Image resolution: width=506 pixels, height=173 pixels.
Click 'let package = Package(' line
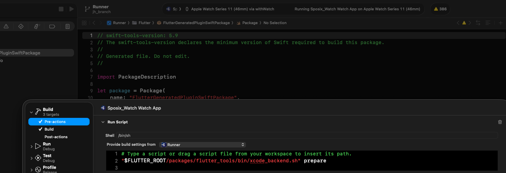pos(131,91)
